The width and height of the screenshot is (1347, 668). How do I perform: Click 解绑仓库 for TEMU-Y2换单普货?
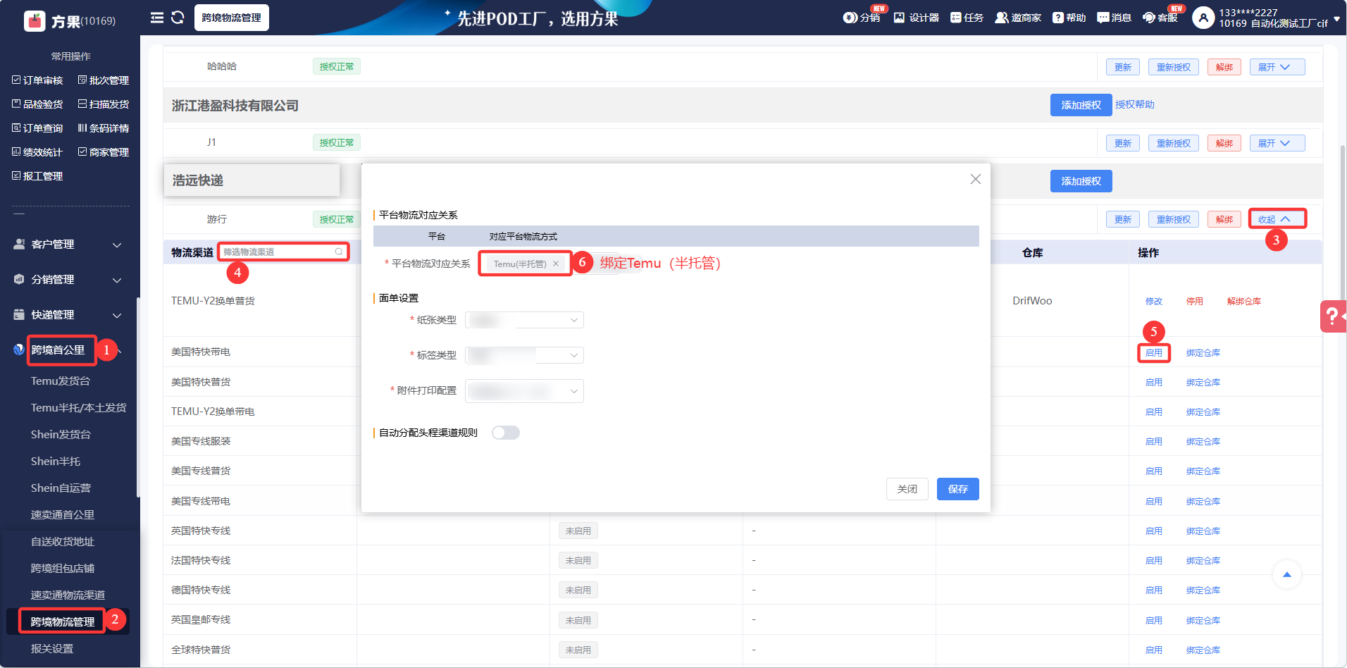[x=1244, y=302]
